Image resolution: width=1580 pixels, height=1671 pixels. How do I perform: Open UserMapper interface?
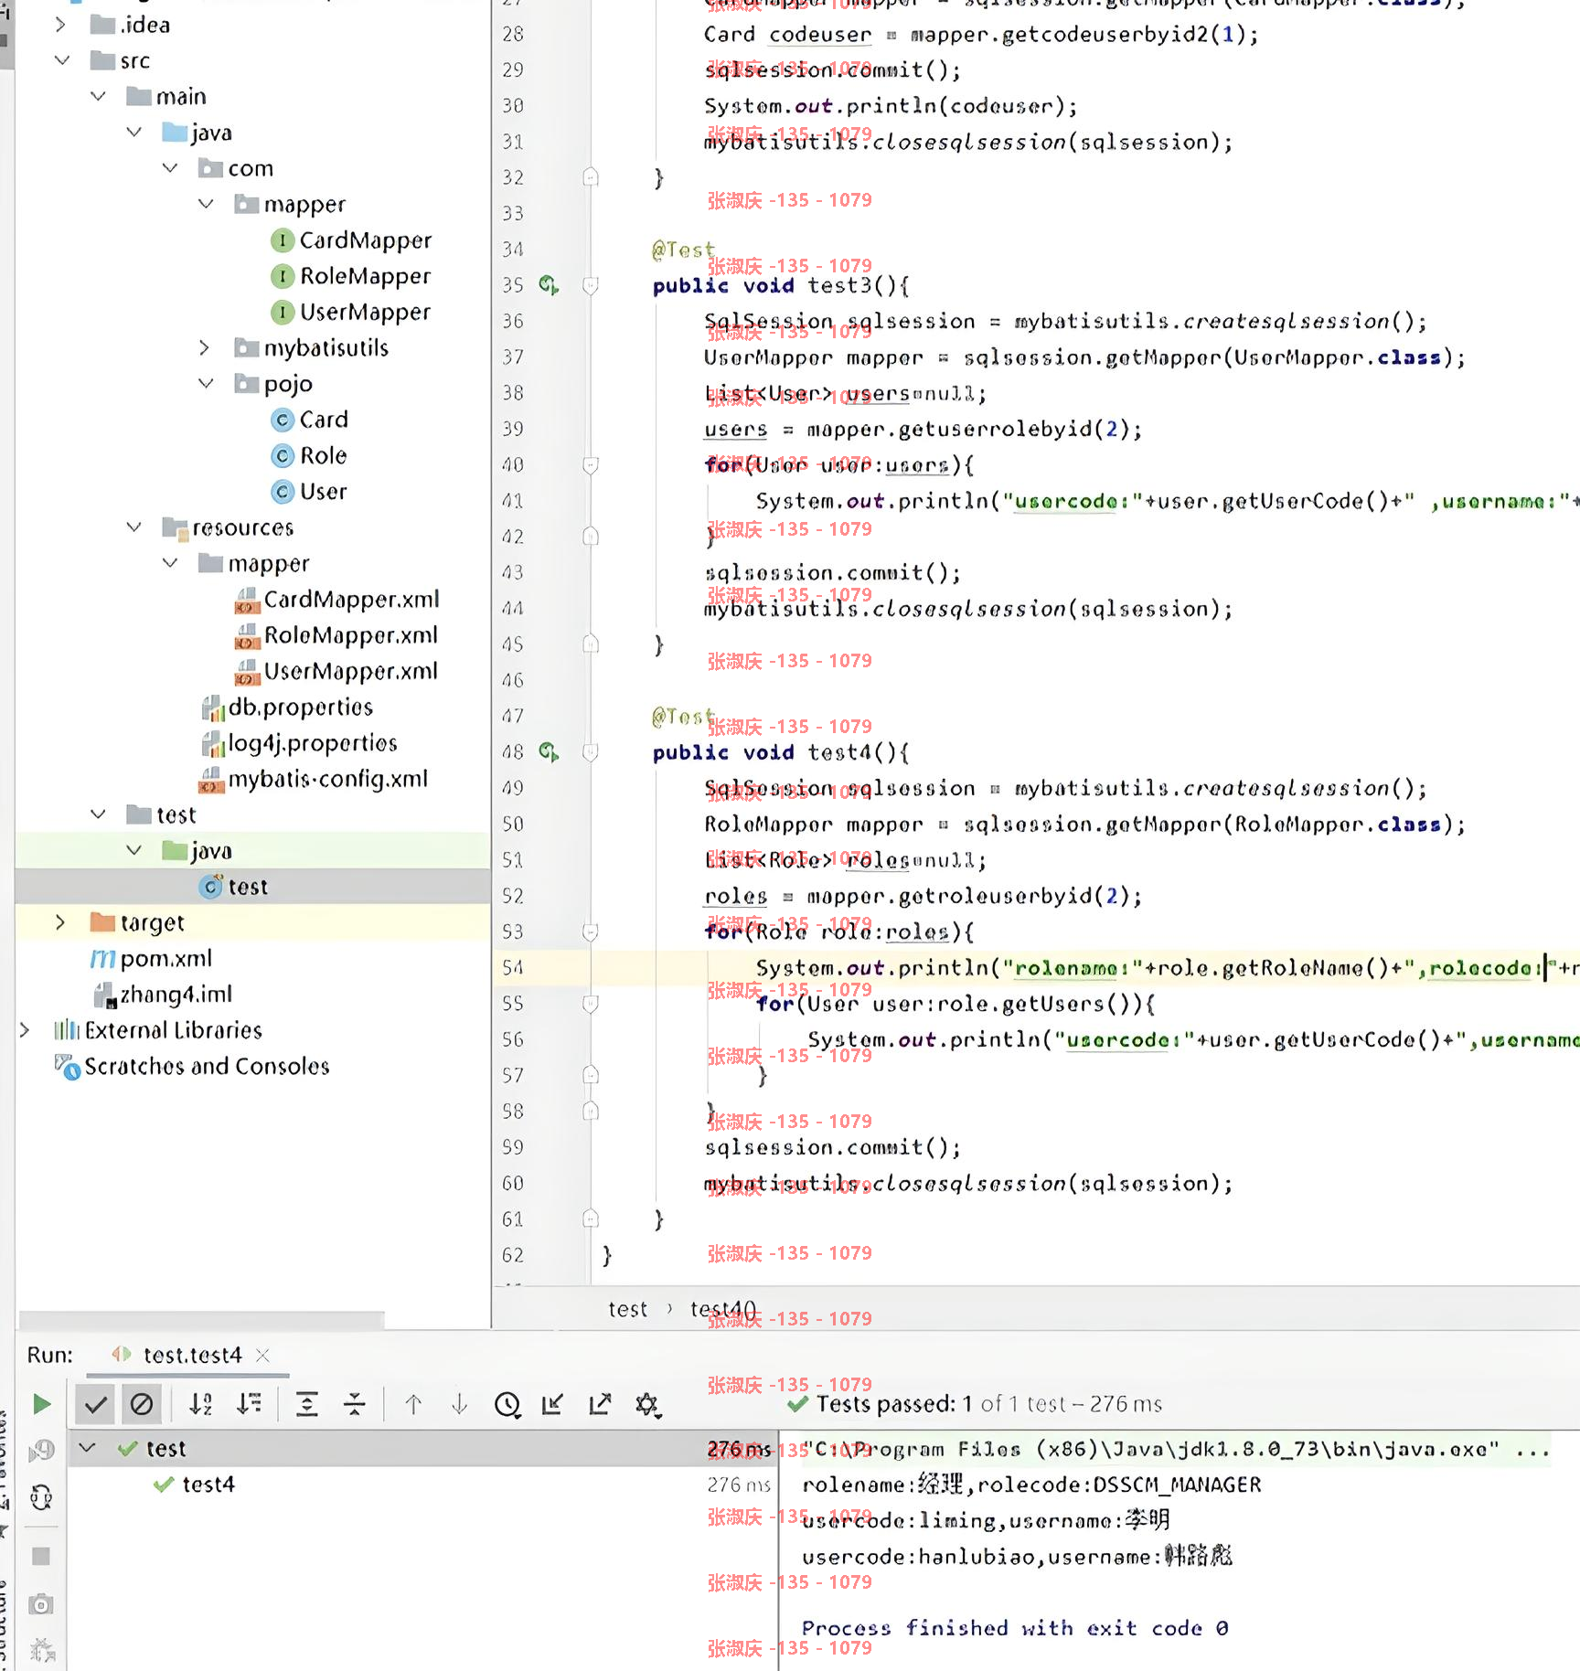[x=365, y=312]
